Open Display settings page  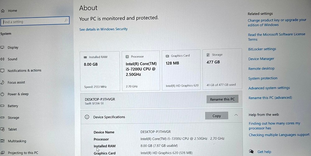pos(13,48)
